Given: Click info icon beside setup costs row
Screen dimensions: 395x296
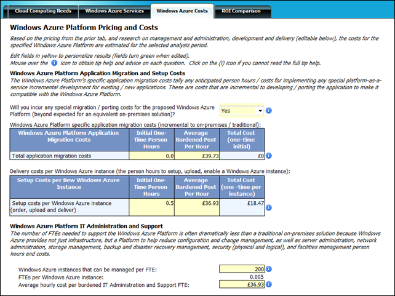Looking at the screenshot, I should pos(269,207).
